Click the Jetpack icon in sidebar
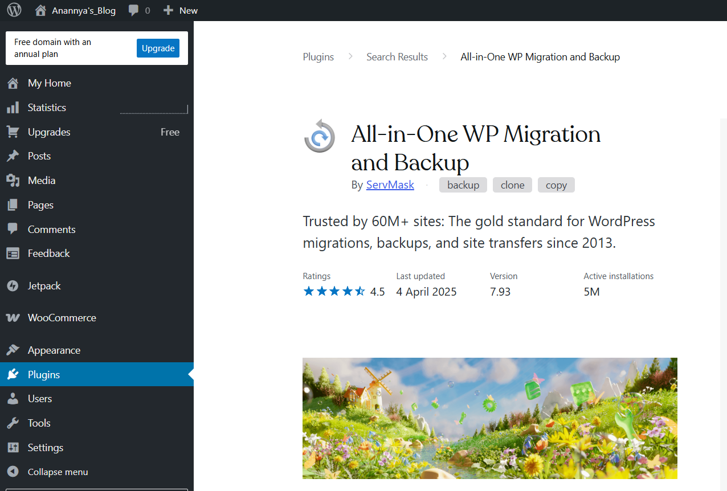727x491 pixels. click(13, 286)
